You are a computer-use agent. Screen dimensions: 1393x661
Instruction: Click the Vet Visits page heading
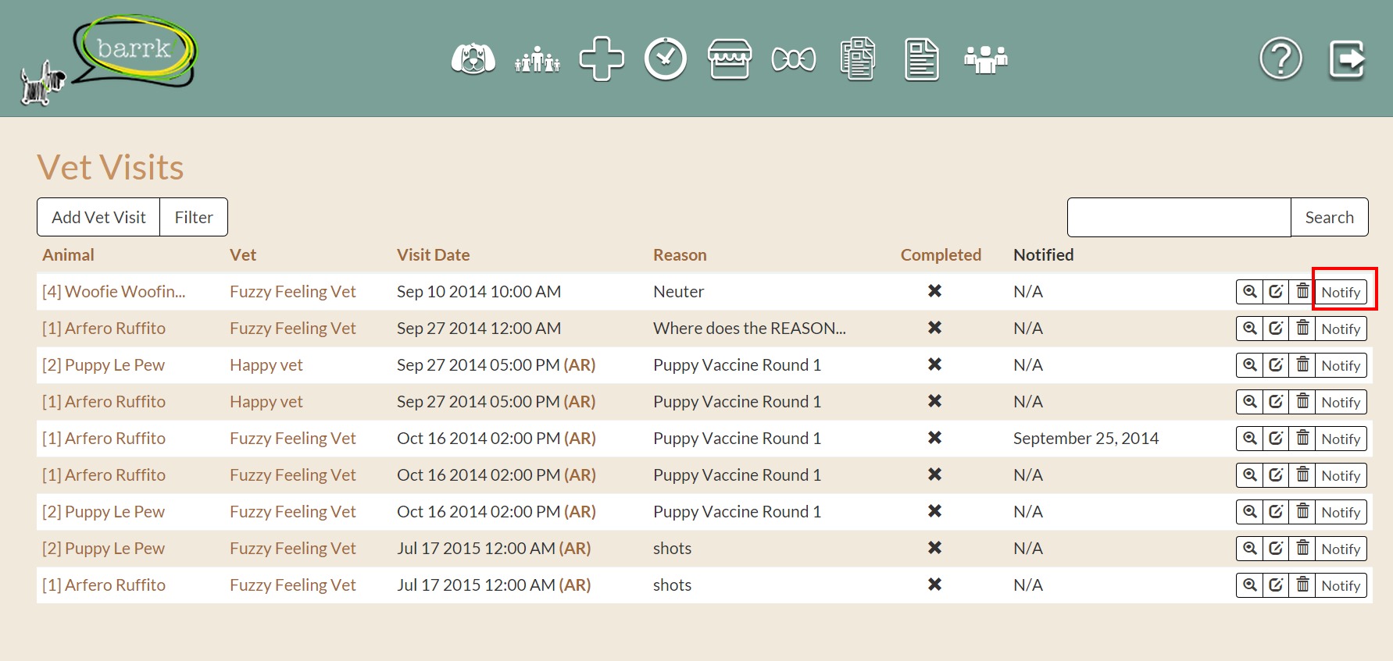pos(110,167)
